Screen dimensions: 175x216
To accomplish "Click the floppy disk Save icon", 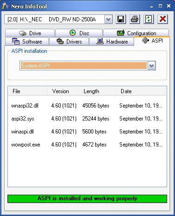I will coord(121,19).
